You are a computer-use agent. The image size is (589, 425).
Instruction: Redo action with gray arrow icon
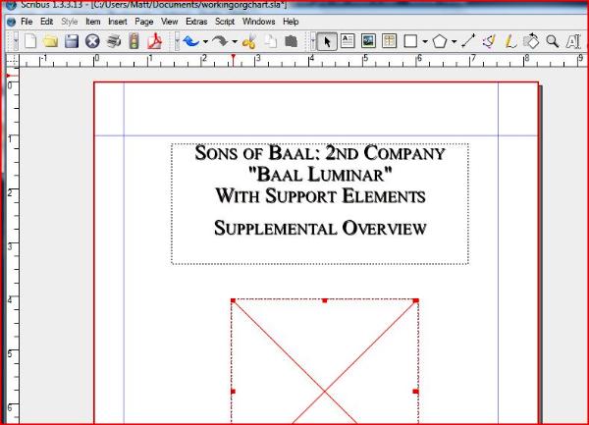point(220,41)
